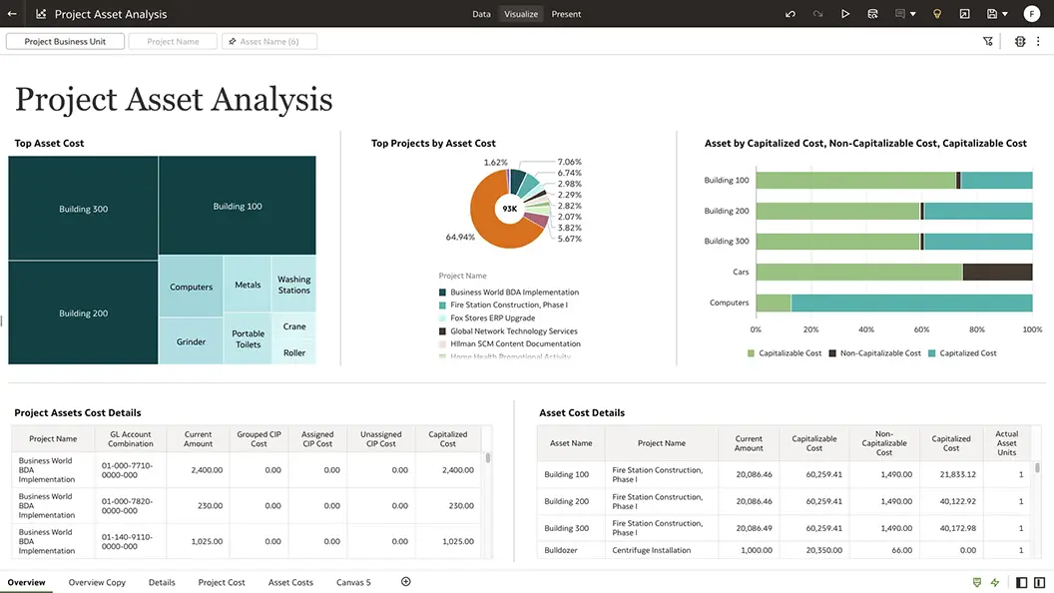This screenshot has height=593, width=1054.
Task: Save the workbook
Action: pyautogui.click(x=991, y=13)
